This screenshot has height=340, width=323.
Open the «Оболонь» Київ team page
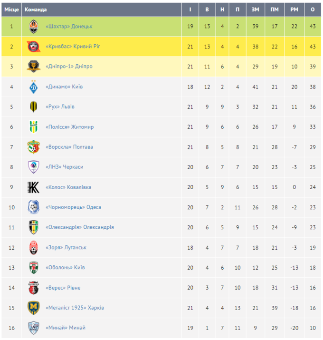66,268
